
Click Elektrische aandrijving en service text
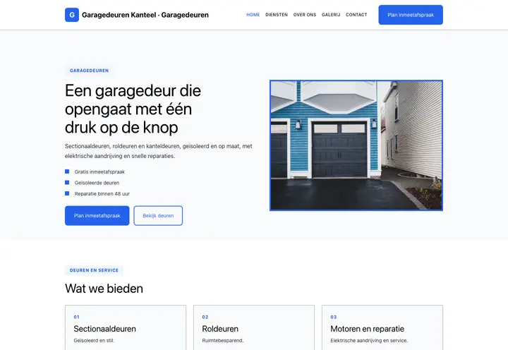pyautogui.click(x=369, y=341)
